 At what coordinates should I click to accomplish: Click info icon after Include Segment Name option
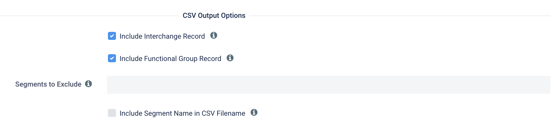click(x=254, y=112)
